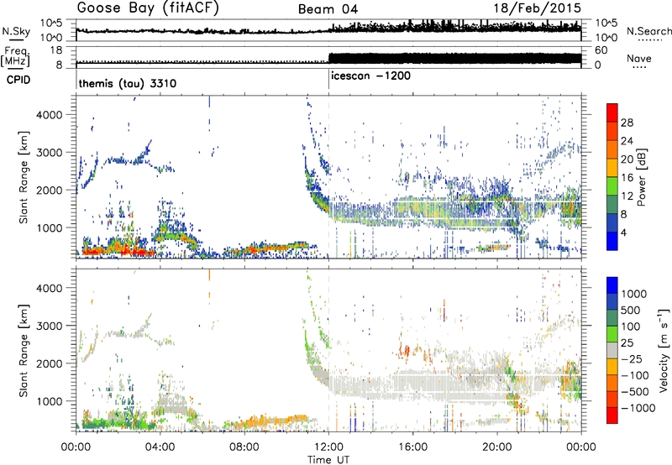
Task: Click the thick frequency band after 12:00
Action: tap(454, 59)
